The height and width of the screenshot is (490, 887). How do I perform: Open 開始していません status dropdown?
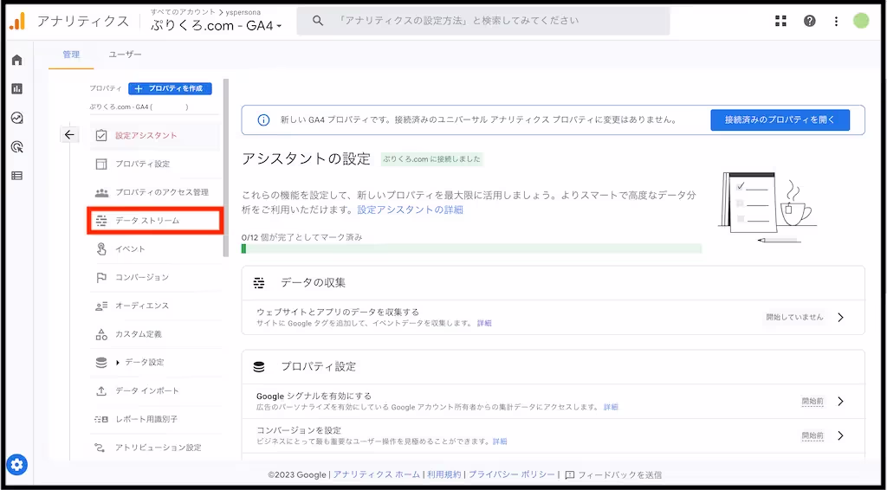coord(794,317)
